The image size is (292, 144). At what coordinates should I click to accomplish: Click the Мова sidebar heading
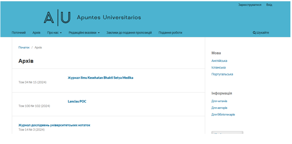216,53
